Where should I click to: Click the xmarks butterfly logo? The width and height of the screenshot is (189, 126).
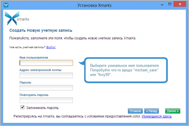[x=12, y=18]
